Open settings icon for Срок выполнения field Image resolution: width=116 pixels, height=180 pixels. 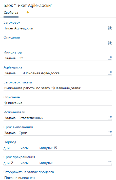click(x=110, y=133)
